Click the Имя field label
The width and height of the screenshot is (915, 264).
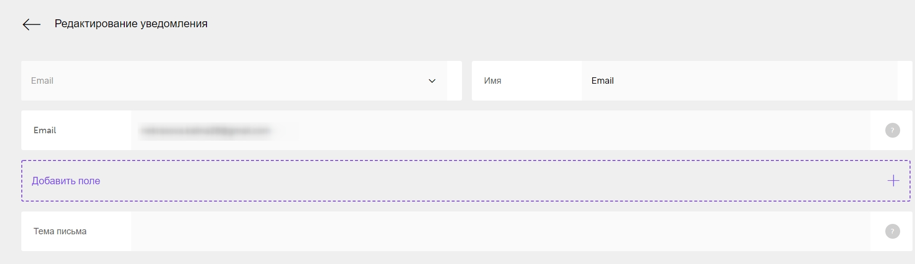click(x=493, y=81)
